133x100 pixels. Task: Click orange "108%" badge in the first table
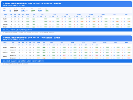click(117, 22)
